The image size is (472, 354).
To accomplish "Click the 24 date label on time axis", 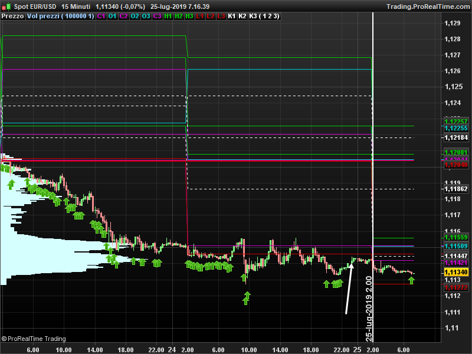I will tap(172, 349).
